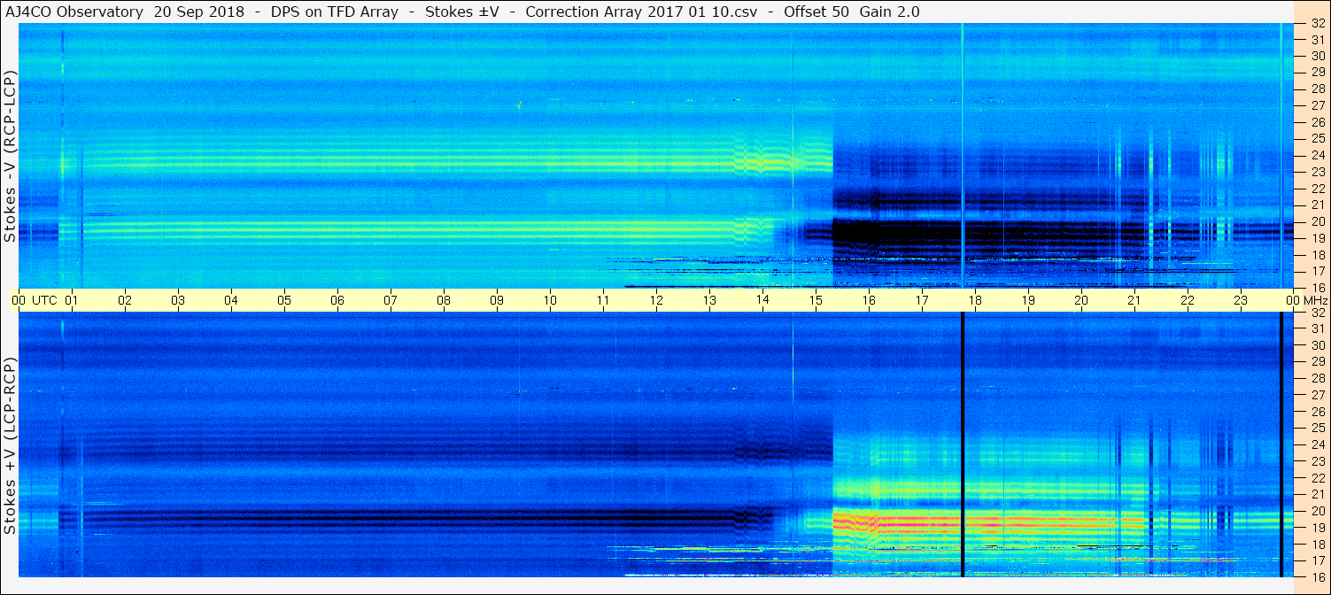Select the 09 hour marker on time axis
This screenshot has width=1331, height=595.
tap(497, 300)
